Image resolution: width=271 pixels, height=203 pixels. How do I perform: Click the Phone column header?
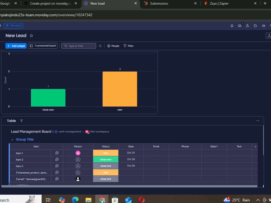coord(185,146)
